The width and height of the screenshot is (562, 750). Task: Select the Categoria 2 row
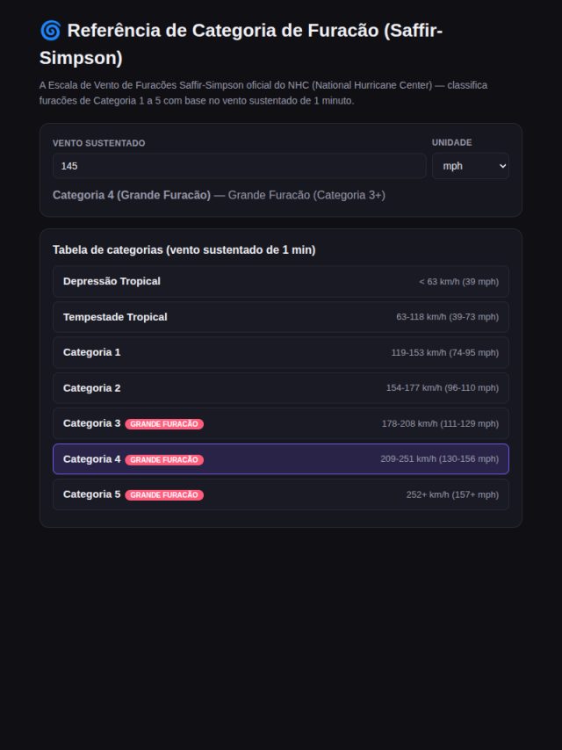[281, 388]
